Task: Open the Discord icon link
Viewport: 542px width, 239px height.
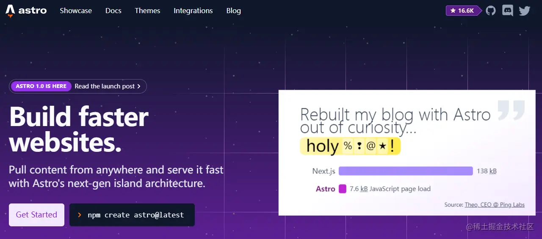Action: point(507,11)
